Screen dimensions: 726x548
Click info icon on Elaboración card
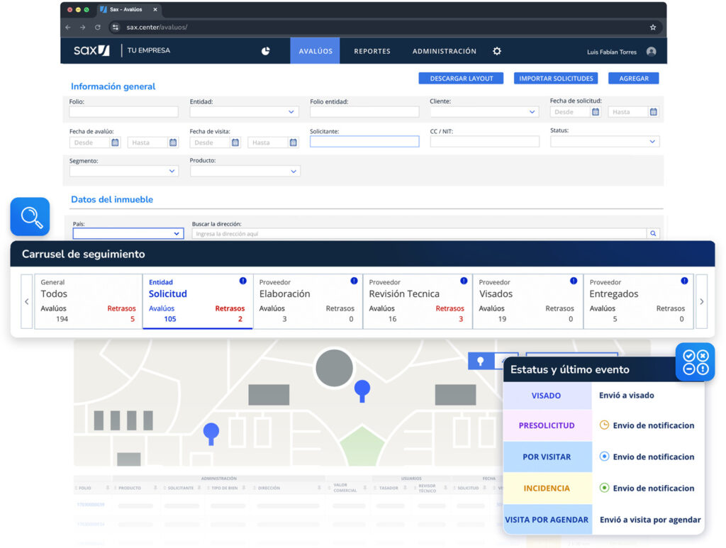click(x=354, y=281)
